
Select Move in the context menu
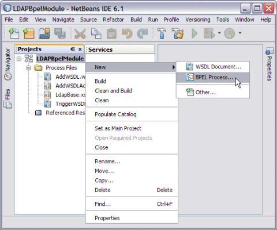tap(132, 171)
